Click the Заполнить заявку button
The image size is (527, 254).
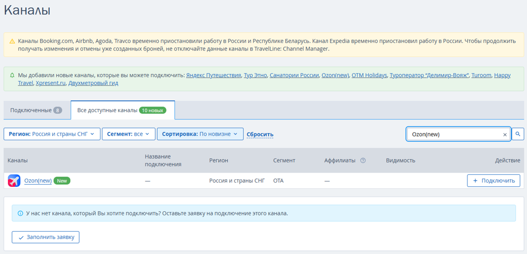(46, 237)
